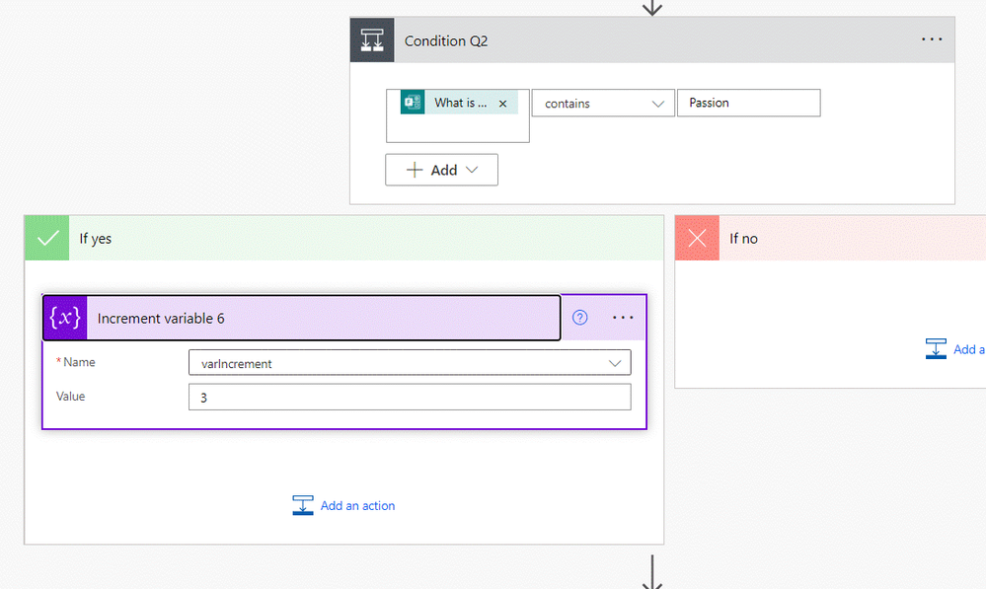Click 'Add an action' in the If yes branch
The height and width of the screenshot is (589, 986).
coord(358,505)
